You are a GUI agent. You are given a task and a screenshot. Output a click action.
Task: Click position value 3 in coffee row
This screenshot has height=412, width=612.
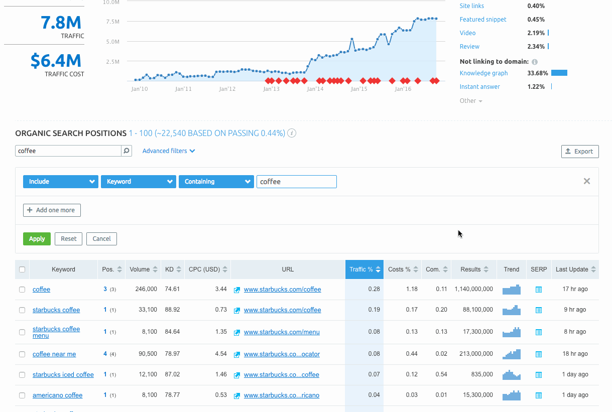[105, 290]
